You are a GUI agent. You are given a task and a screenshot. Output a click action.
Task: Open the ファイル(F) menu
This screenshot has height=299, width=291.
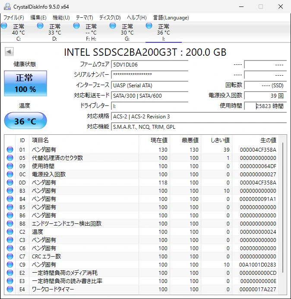[13, 18]
